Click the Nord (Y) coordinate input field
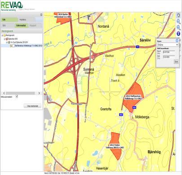The image size is (182, 175). [169, 52]
